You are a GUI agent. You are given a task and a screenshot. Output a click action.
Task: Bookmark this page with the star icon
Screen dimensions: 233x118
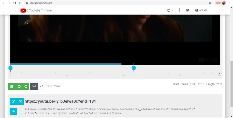[210, 3]
